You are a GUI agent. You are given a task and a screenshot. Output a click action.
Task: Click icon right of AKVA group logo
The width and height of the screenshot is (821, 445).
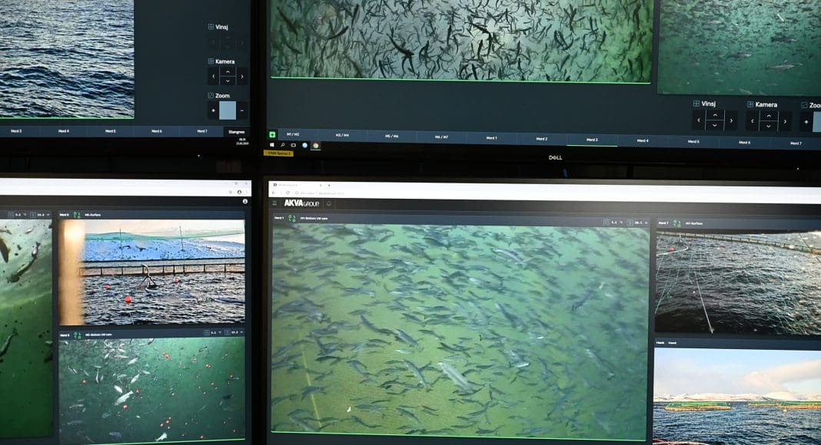pyautogui.click(x=329, y=204)
